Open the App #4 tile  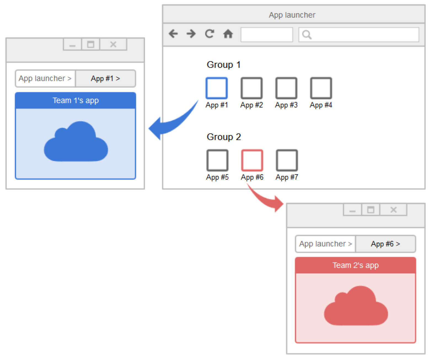tap(321, 88)
